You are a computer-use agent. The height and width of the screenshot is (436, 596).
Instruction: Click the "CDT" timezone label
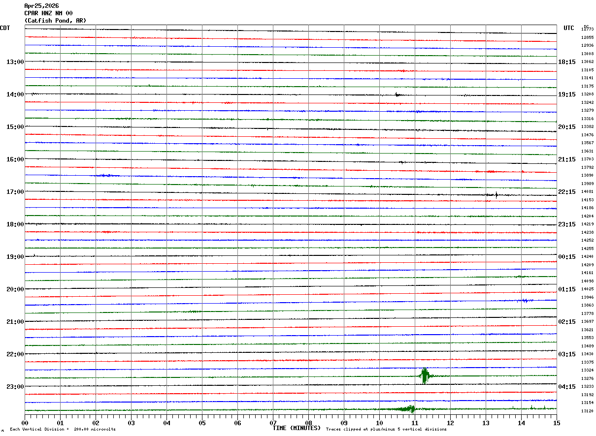[5, 28]
